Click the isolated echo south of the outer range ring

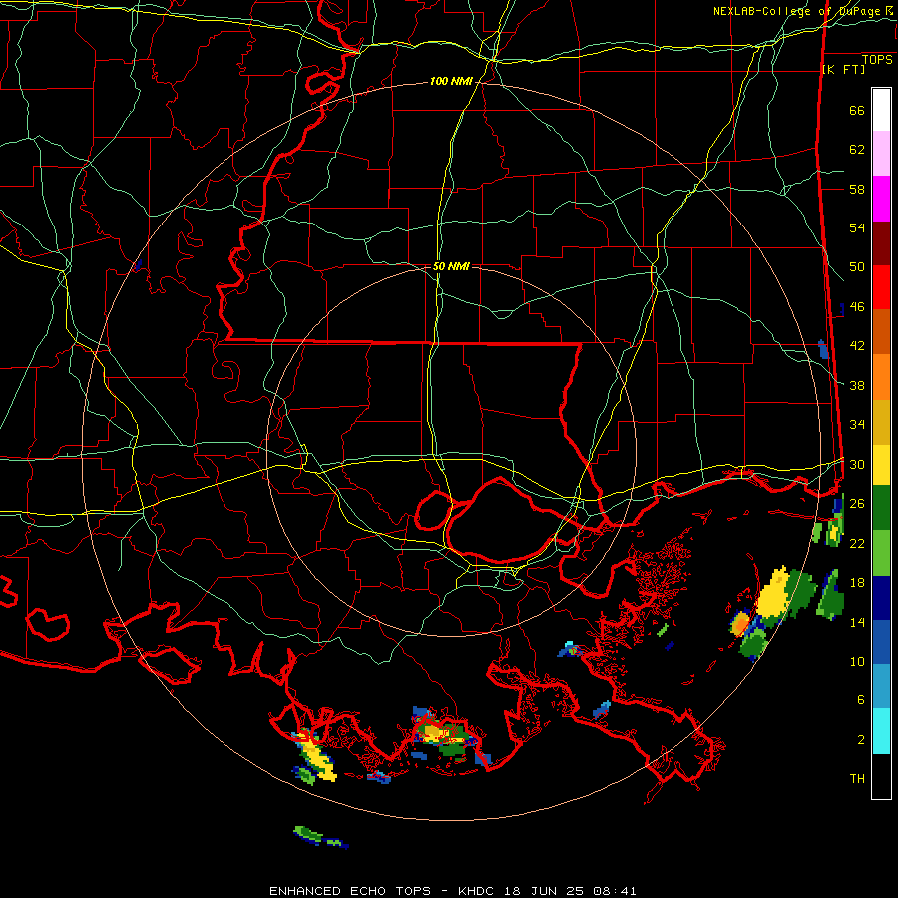click(320, 837)
